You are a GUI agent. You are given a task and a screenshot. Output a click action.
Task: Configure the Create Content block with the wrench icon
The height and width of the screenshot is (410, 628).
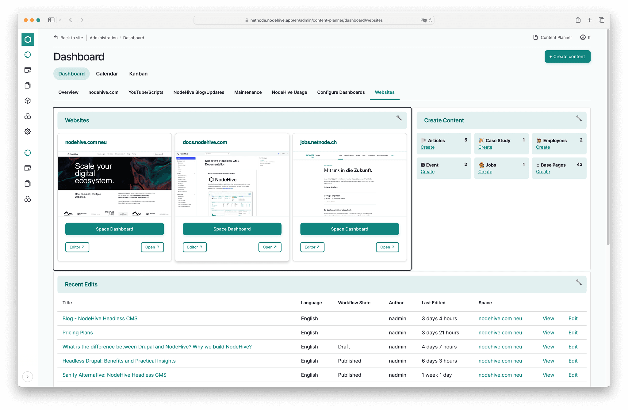click(x=579, y=118)
